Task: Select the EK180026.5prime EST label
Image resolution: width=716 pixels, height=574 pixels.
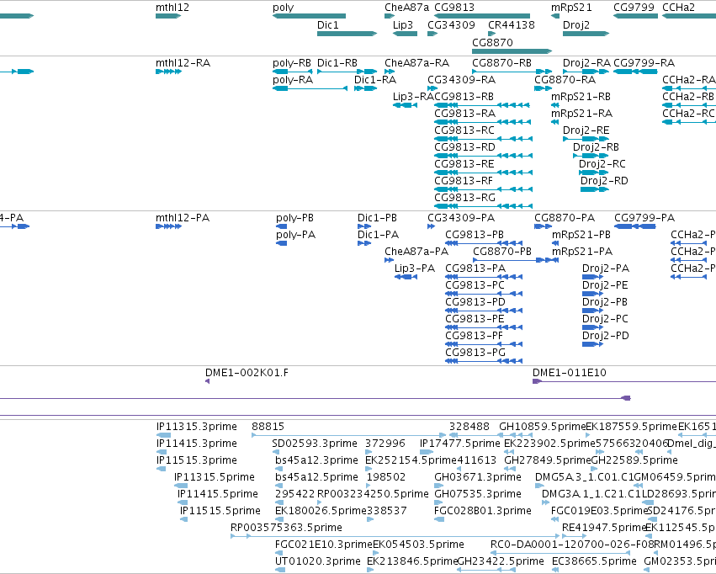Action: (x=321, y=511)
